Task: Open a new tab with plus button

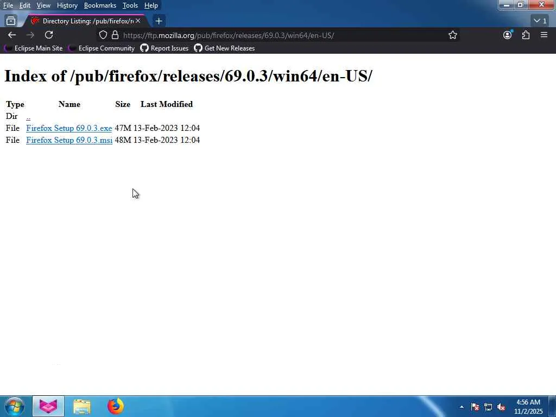Action: tap(159, 21)
